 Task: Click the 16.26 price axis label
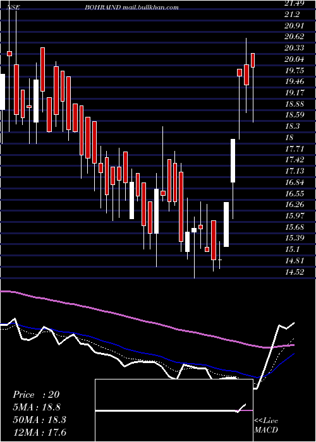294,205
